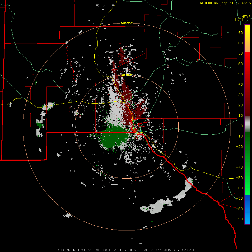Click the -70 value on velocity scale
252x252 pixels.
tap(239, 199)
